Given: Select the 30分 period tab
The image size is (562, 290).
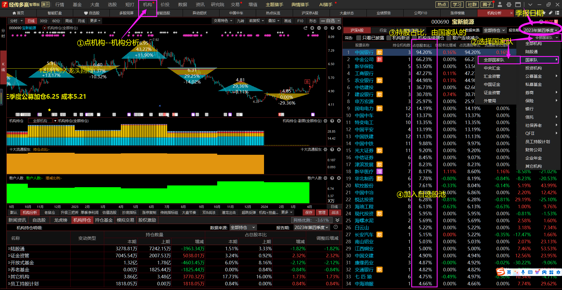Looking at the screenshot, I should pyautogui.click(x=43, y=21).
